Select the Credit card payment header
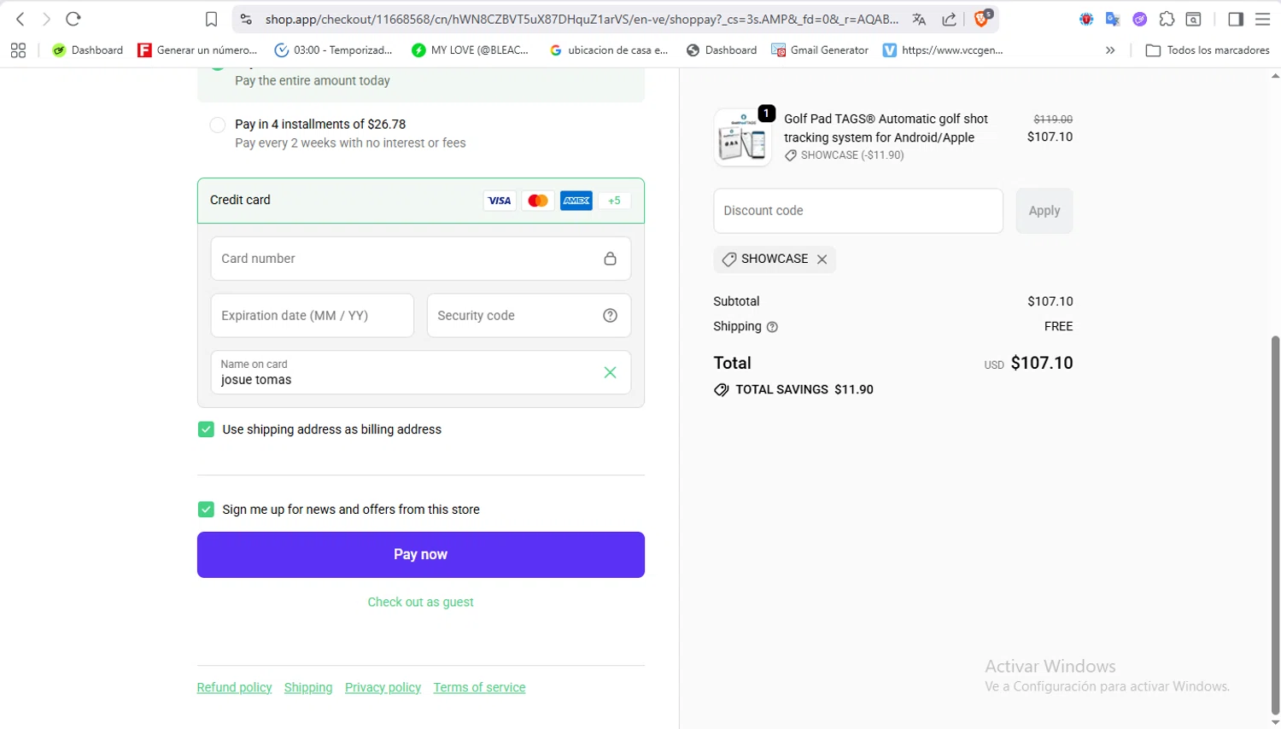The width and height of the screenshot is (1281, 729). (x=421, y=201)
